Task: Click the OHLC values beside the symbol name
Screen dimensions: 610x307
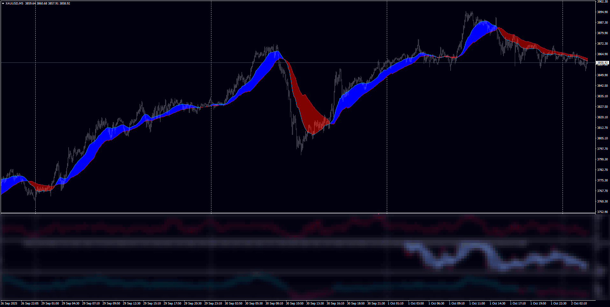Action: (47, 4)
